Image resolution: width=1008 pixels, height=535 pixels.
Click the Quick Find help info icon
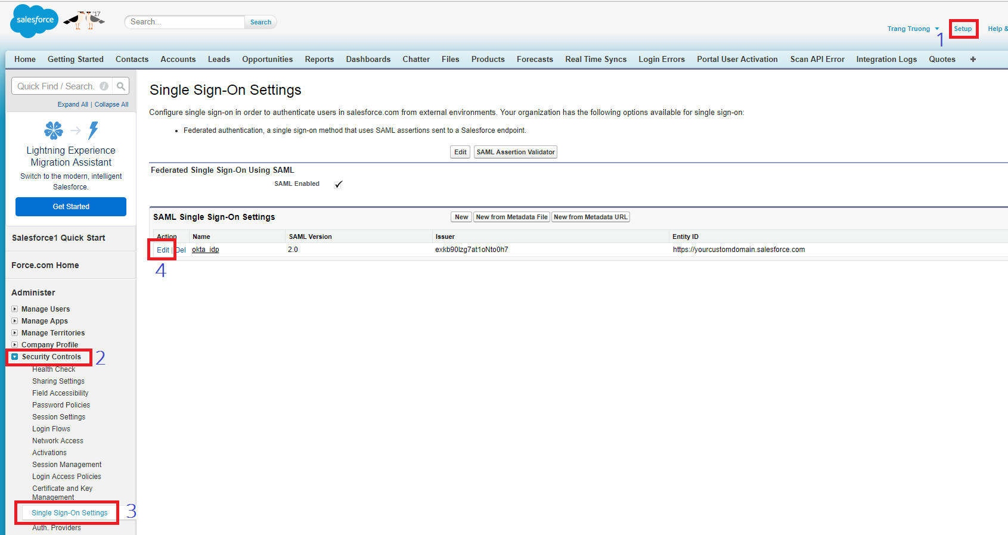(x=104, y=86)
